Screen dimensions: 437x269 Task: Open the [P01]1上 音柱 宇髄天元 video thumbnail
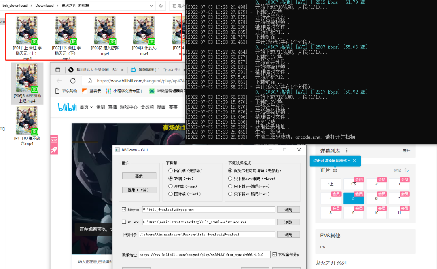pyautogui.click(x=27, y=30)
